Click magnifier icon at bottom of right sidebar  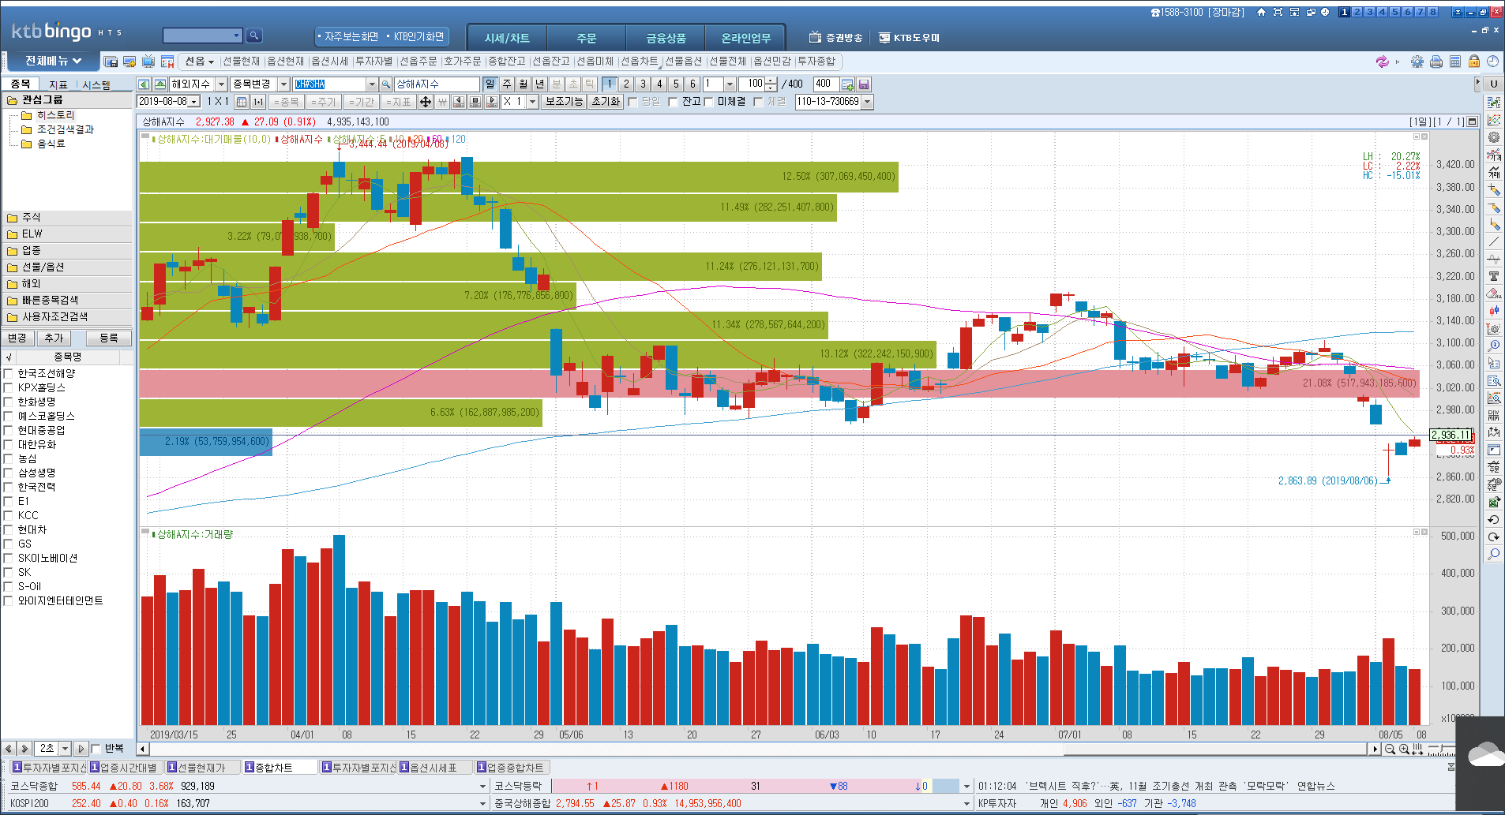tap(1494, 555)
